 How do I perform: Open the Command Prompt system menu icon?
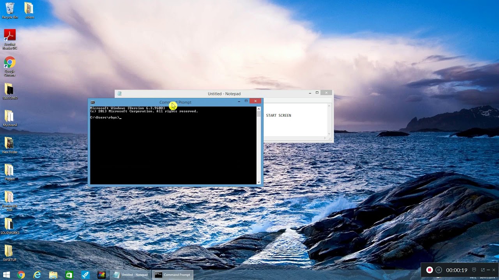pyautogui.click(x=92, y=102)
